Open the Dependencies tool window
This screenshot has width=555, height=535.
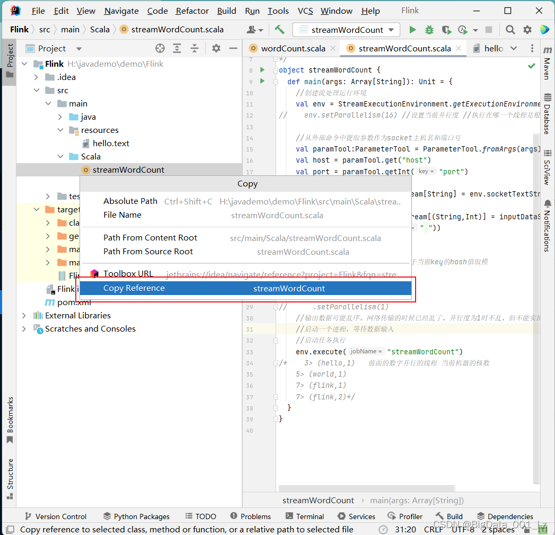[505, 516]
